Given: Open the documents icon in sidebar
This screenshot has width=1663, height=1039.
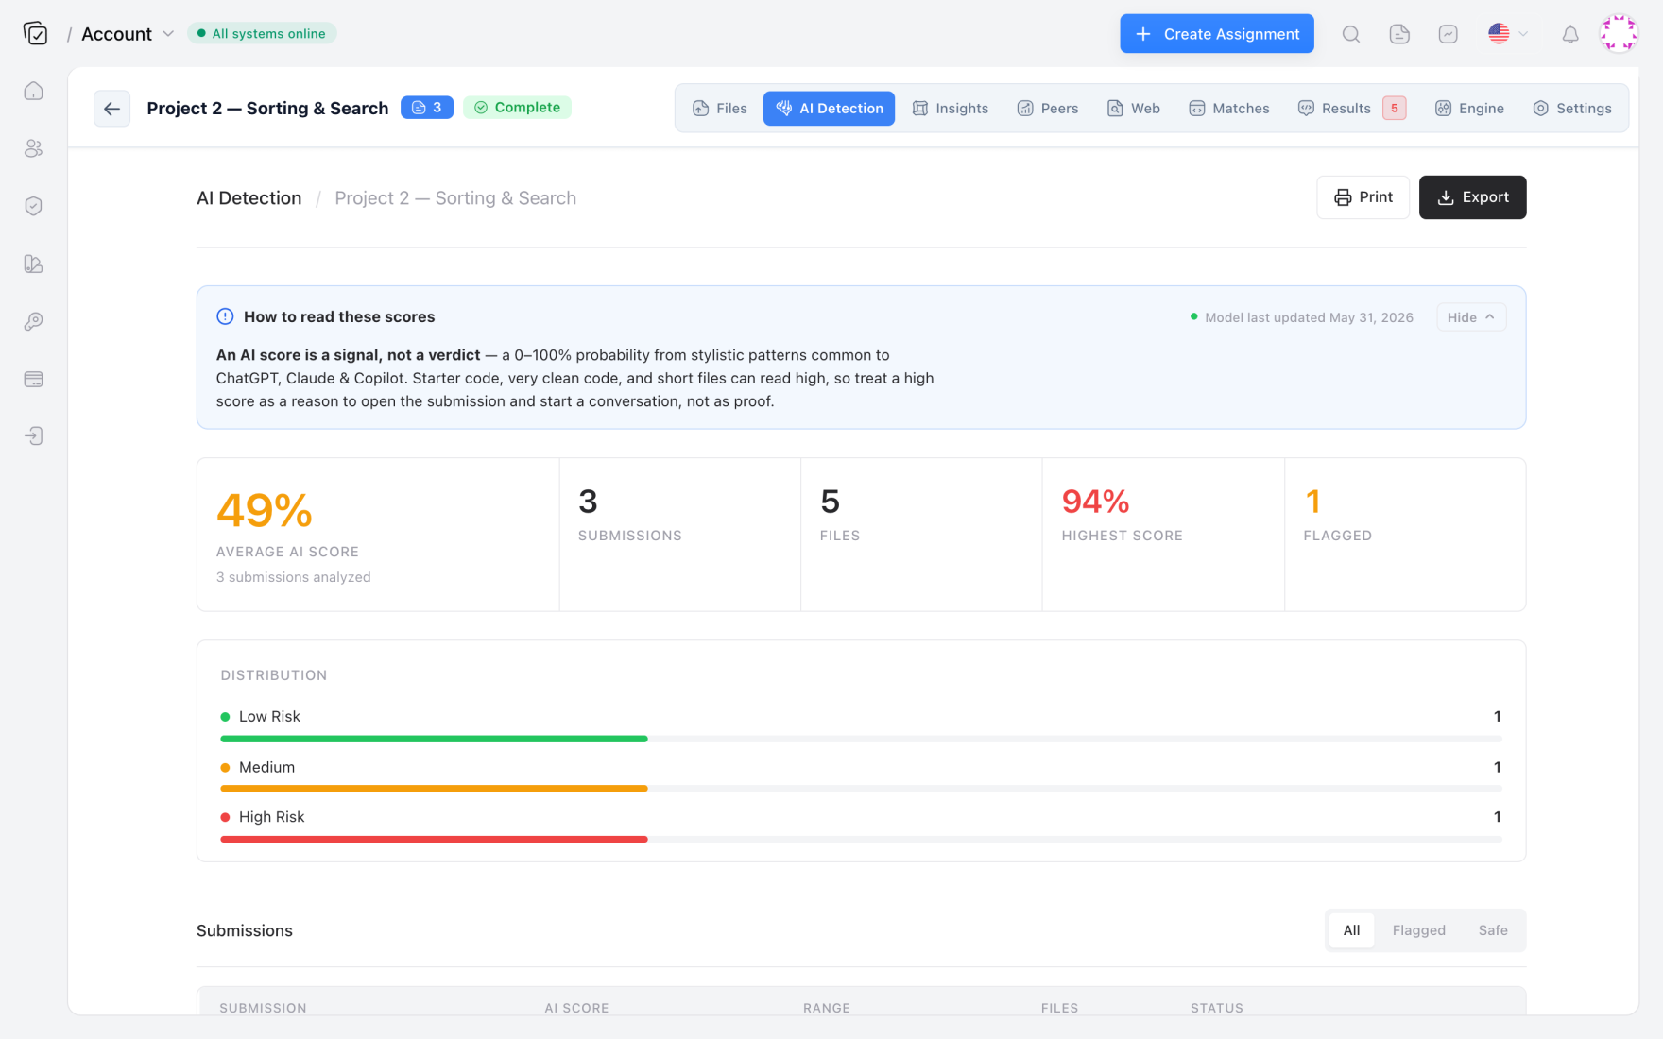Looking at the screenshot, I should (x=34, y=264).
